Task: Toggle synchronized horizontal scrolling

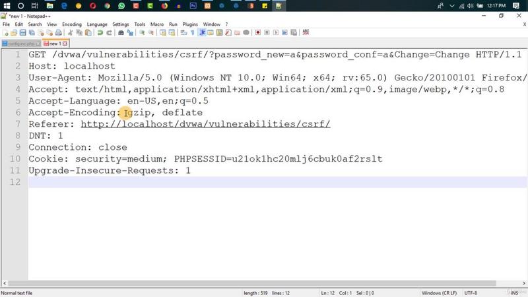Action: 172,32
